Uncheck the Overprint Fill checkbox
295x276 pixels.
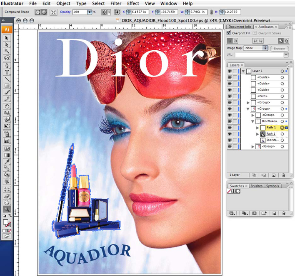[x=229, y=33]
